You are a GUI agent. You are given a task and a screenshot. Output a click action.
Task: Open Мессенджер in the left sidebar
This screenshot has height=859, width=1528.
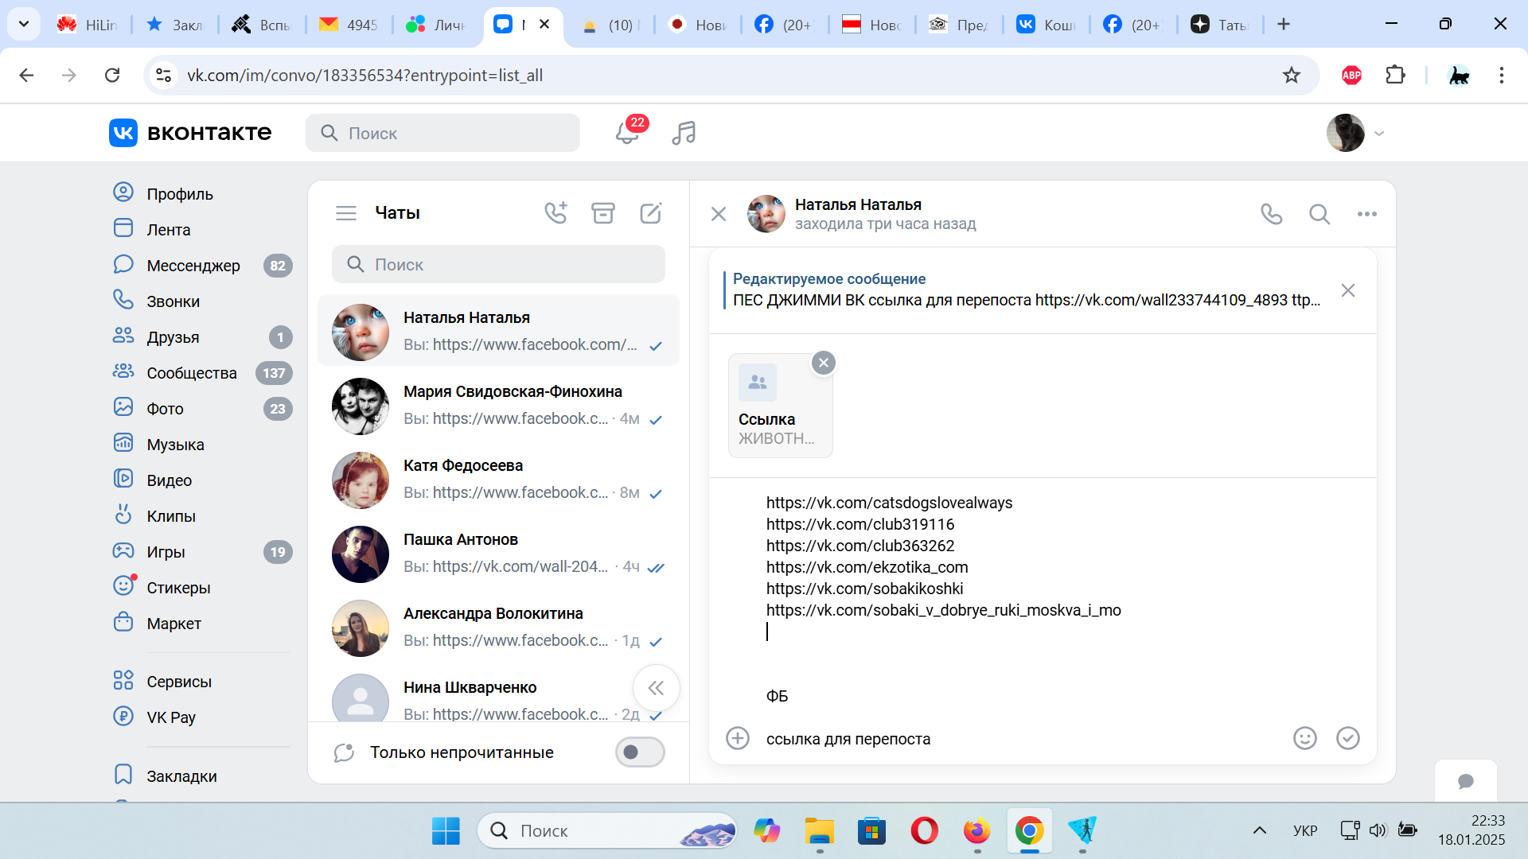[193, 266]
